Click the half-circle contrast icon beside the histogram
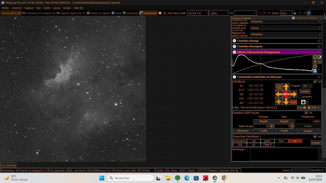326x183 pixels. point(319,57)
